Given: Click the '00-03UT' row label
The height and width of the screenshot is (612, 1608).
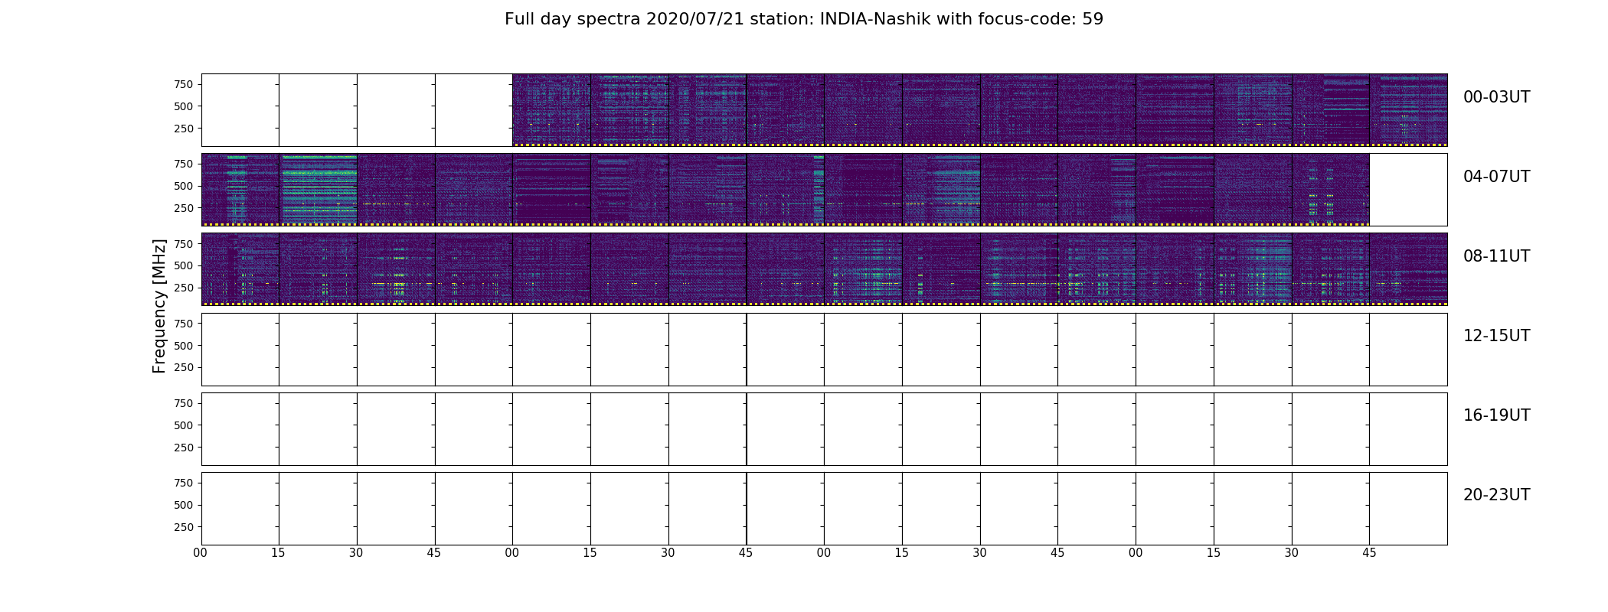Looking at the screenshot, I should 1496,97.
